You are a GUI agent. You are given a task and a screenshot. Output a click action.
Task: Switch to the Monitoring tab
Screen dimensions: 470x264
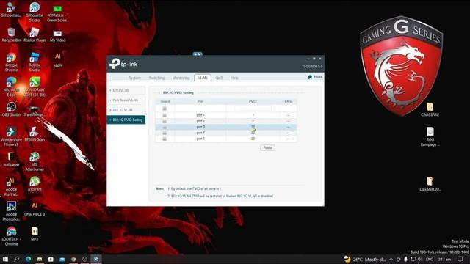(x=181, y=78)
